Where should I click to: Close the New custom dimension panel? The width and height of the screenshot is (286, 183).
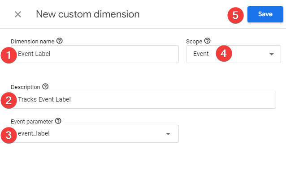[x=18, y=14]
